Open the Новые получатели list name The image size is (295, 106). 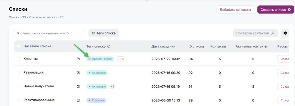pyautogui.click(x=39, y=86)
